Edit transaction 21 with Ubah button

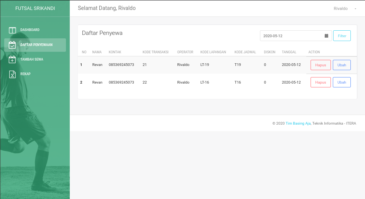click(x=342, y=65)
